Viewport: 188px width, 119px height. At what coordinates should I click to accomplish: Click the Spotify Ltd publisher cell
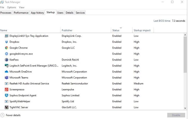(x=68, y=101)
